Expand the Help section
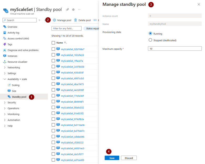Image resolution: width=205 pixels, height=164 pixels. click(5, 126)
